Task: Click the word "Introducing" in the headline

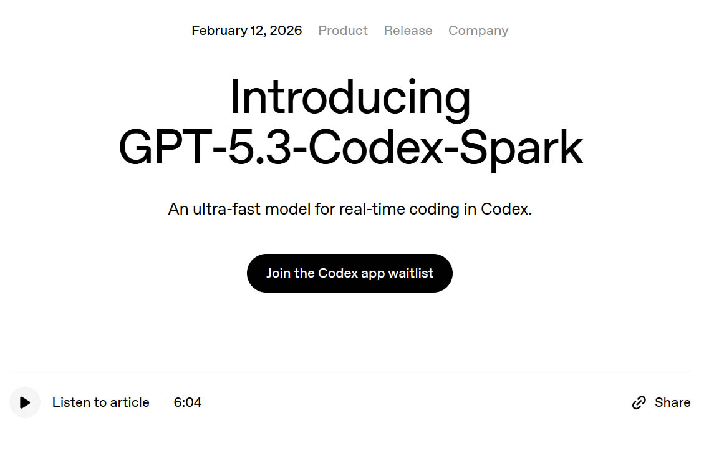Action: tap(350, 98)
